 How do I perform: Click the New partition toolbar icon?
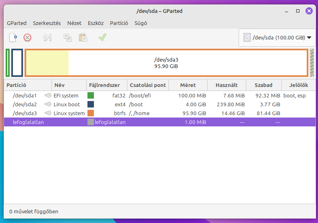[13, 37]
